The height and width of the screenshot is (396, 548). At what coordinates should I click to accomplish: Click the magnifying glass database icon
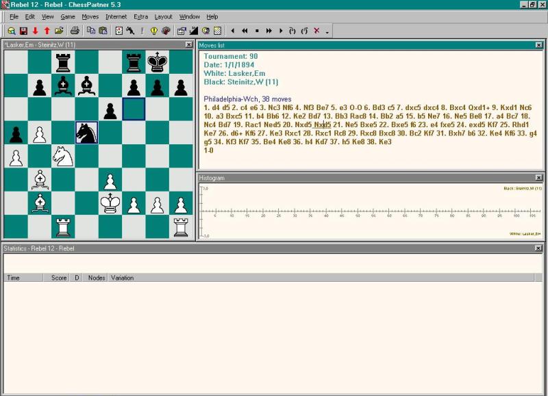pos(12,31)
